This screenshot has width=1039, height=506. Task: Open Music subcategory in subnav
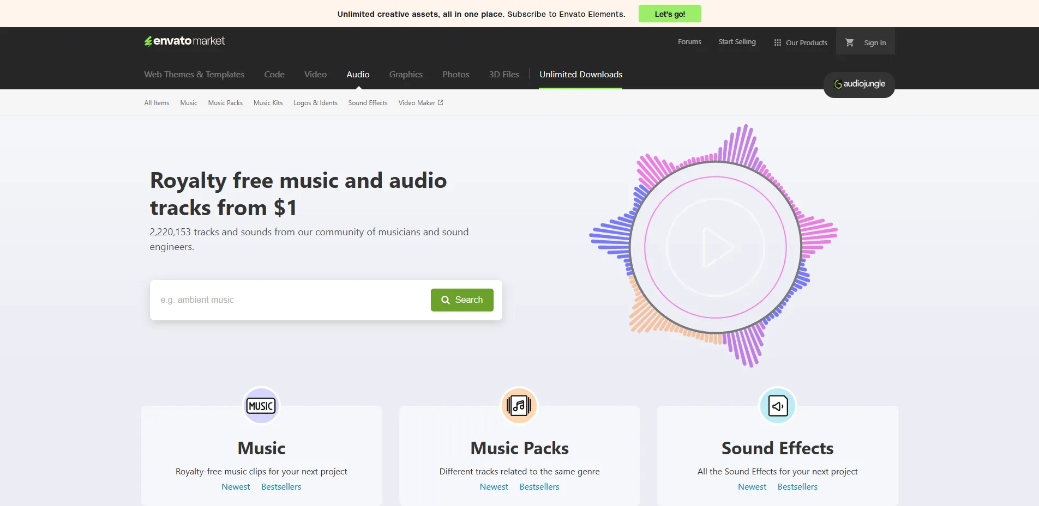[189, 103]
